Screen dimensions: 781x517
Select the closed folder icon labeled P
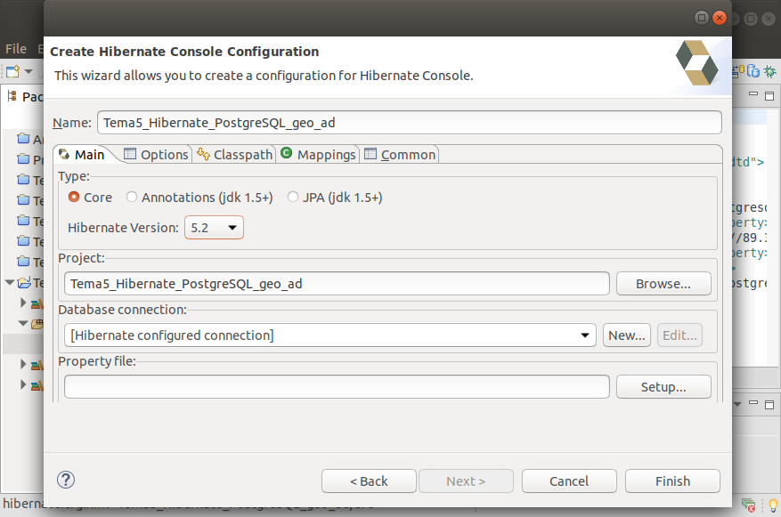(x=23, y=158)
